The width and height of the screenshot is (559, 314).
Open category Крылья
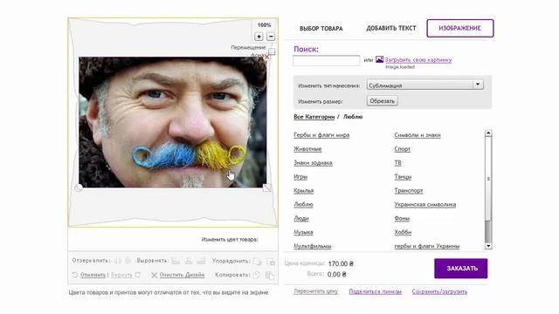pos(304,190)
